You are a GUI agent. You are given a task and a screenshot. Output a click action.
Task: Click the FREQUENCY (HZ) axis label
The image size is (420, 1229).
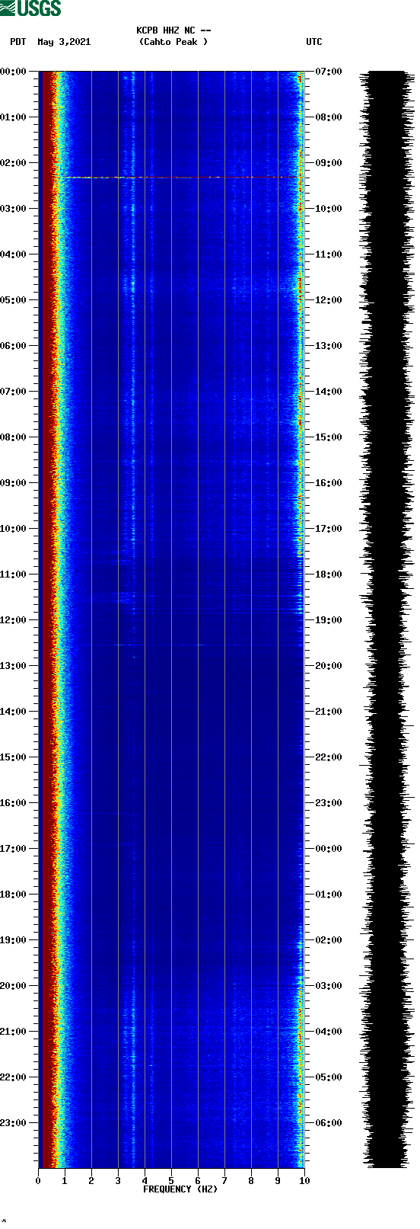[x=180, y=1189]
